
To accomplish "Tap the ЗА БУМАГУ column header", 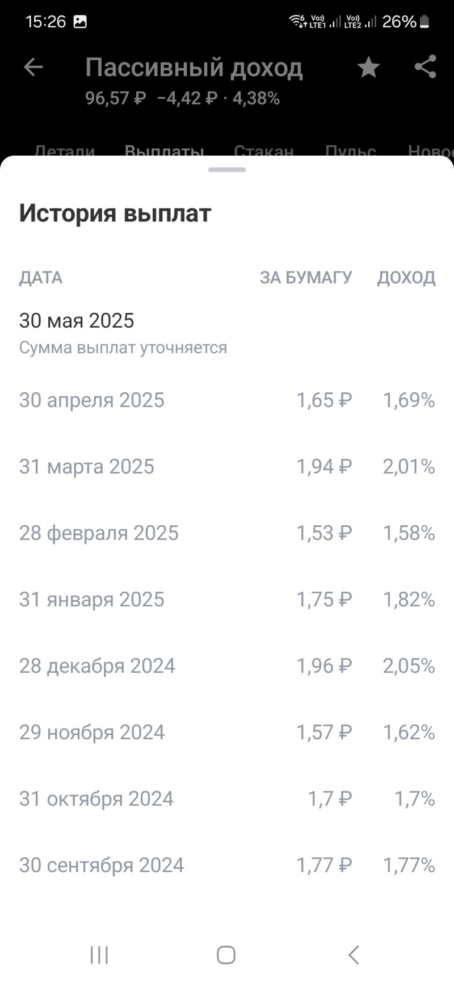I will [x=306, y=278].
